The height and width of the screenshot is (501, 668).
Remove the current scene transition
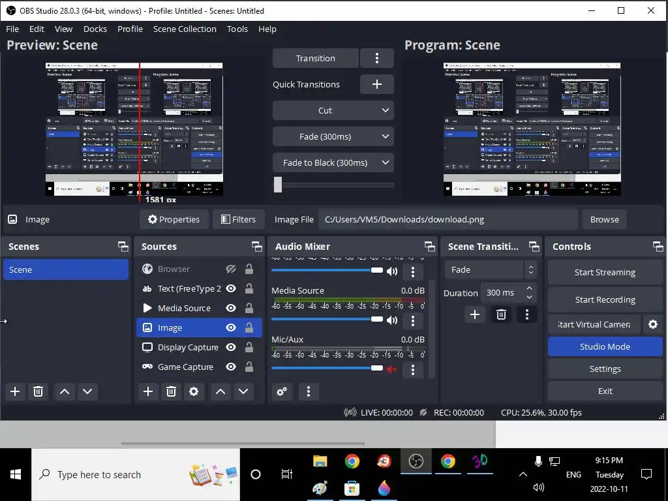click(x=501, y=315)
